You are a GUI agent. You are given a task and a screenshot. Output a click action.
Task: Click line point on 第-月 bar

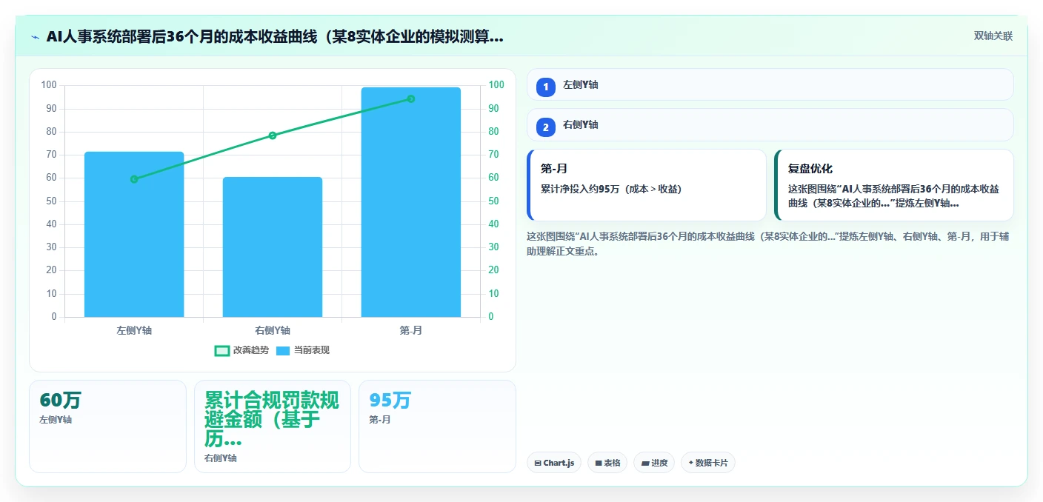(411, 98)
